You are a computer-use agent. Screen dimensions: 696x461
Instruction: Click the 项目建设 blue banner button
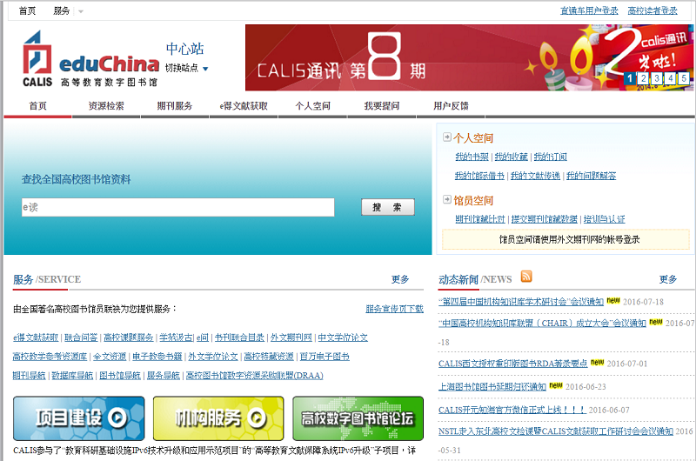pyautogui.click(x=79, y=418)
